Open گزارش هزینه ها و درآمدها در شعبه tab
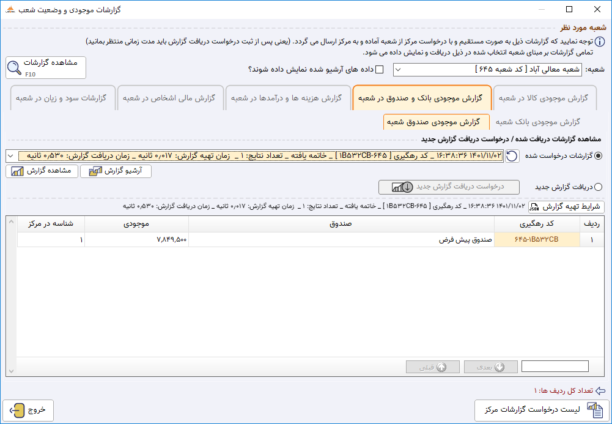 [x=287, y=98]
